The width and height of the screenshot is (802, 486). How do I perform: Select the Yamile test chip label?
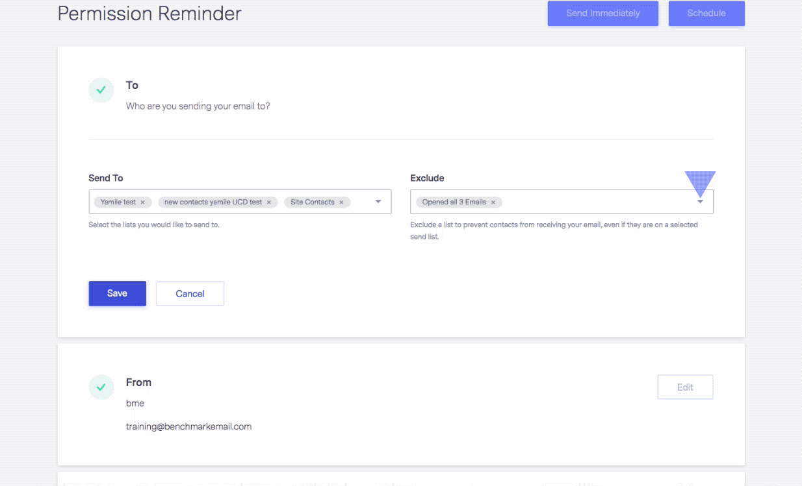pyautogui.click(x=118, y=202)
